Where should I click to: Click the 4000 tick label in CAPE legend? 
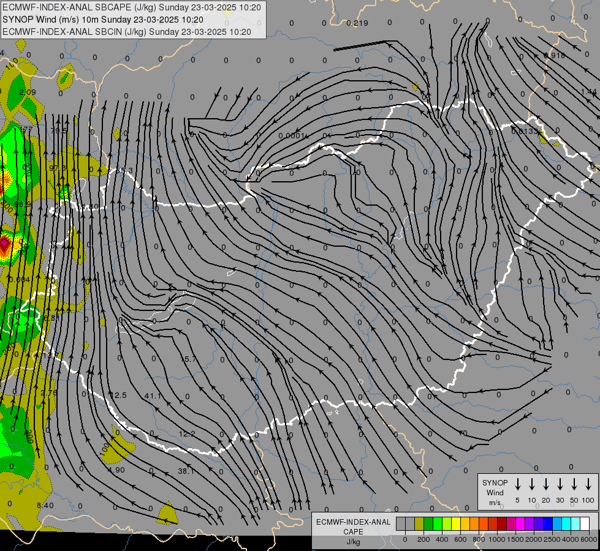(x=571, y=539)
